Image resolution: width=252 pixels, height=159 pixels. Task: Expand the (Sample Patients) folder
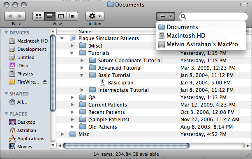coord(72,119)
